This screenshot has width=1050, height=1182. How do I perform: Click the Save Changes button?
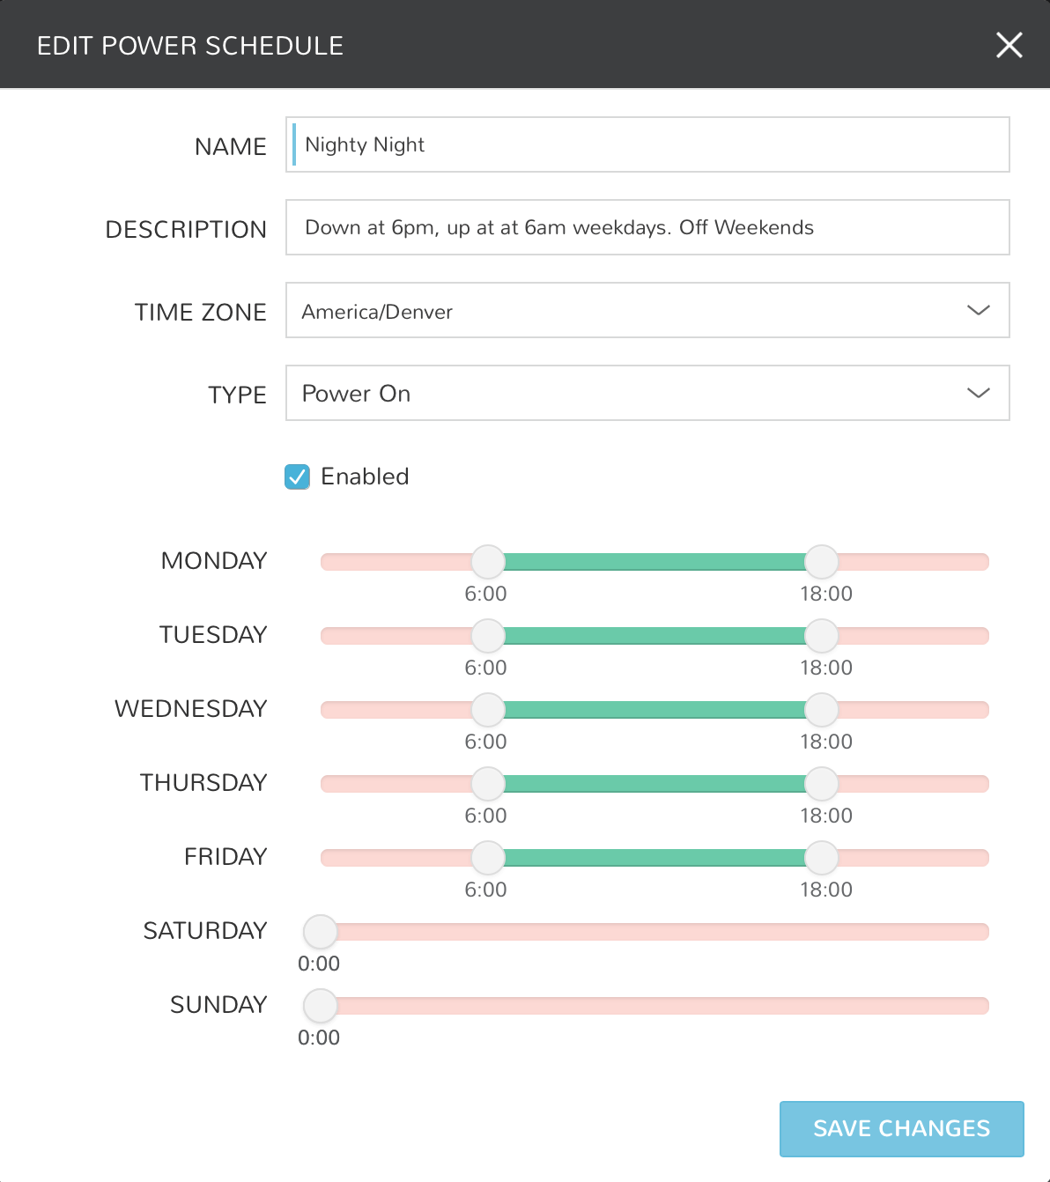point(901,1128)
